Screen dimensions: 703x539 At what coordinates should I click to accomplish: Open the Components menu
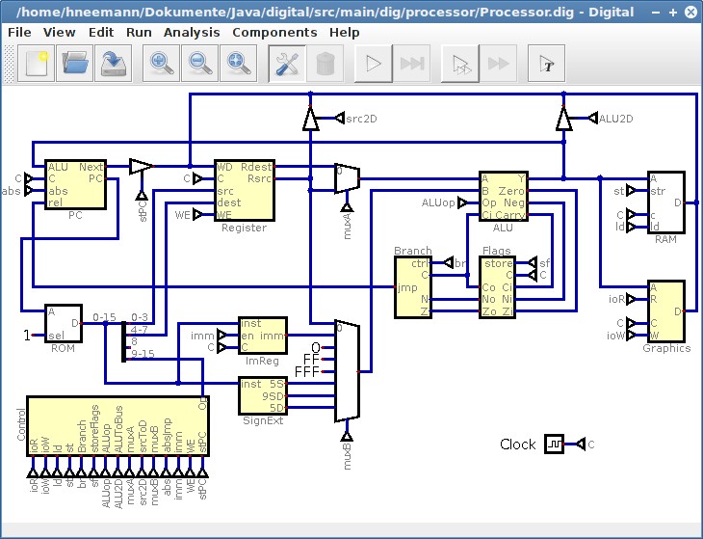point(274,32)
